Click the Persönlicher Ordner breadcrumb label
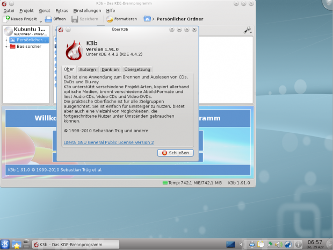 180,19
